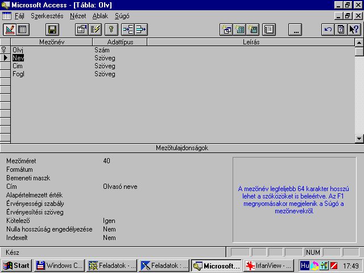364x273 pixels.
Task: Open the Szerkesztés menu
Action: point(47,16)
